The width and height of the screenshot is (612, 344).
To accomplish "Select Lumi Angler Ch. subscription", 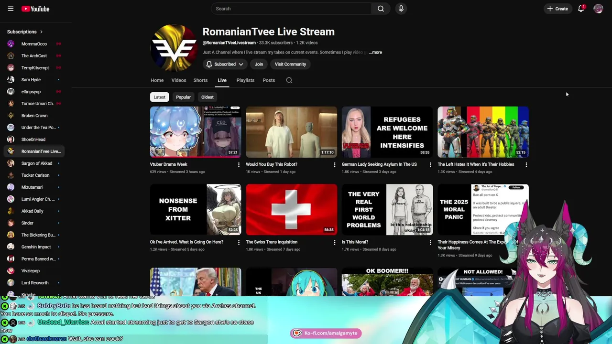I will [x=34, y=199].
